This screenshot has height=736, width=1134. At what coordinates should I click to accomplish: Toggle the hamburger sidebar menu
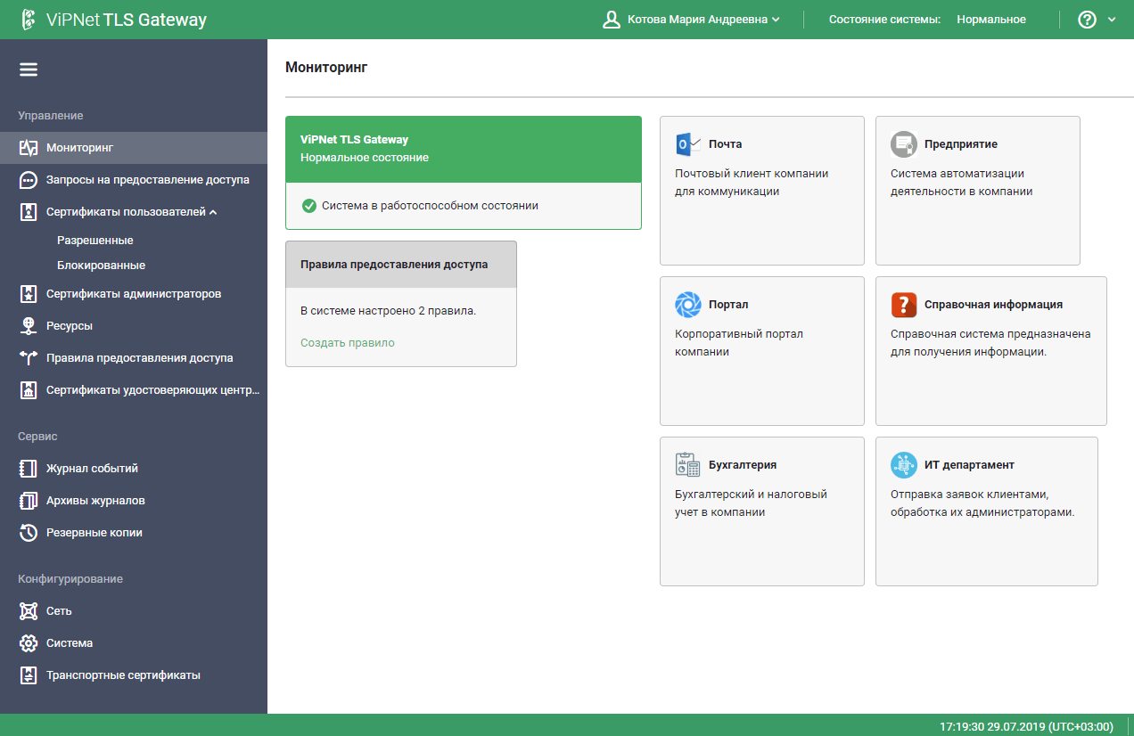tap(29, 70)
